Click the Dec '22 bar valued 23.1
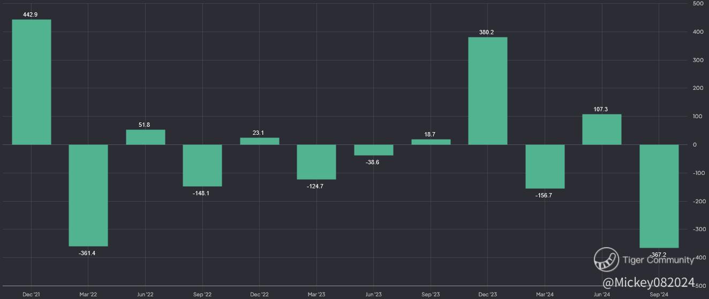Image resolution: width=709 pixels, height=299 pixels. [x=260, y=141]
